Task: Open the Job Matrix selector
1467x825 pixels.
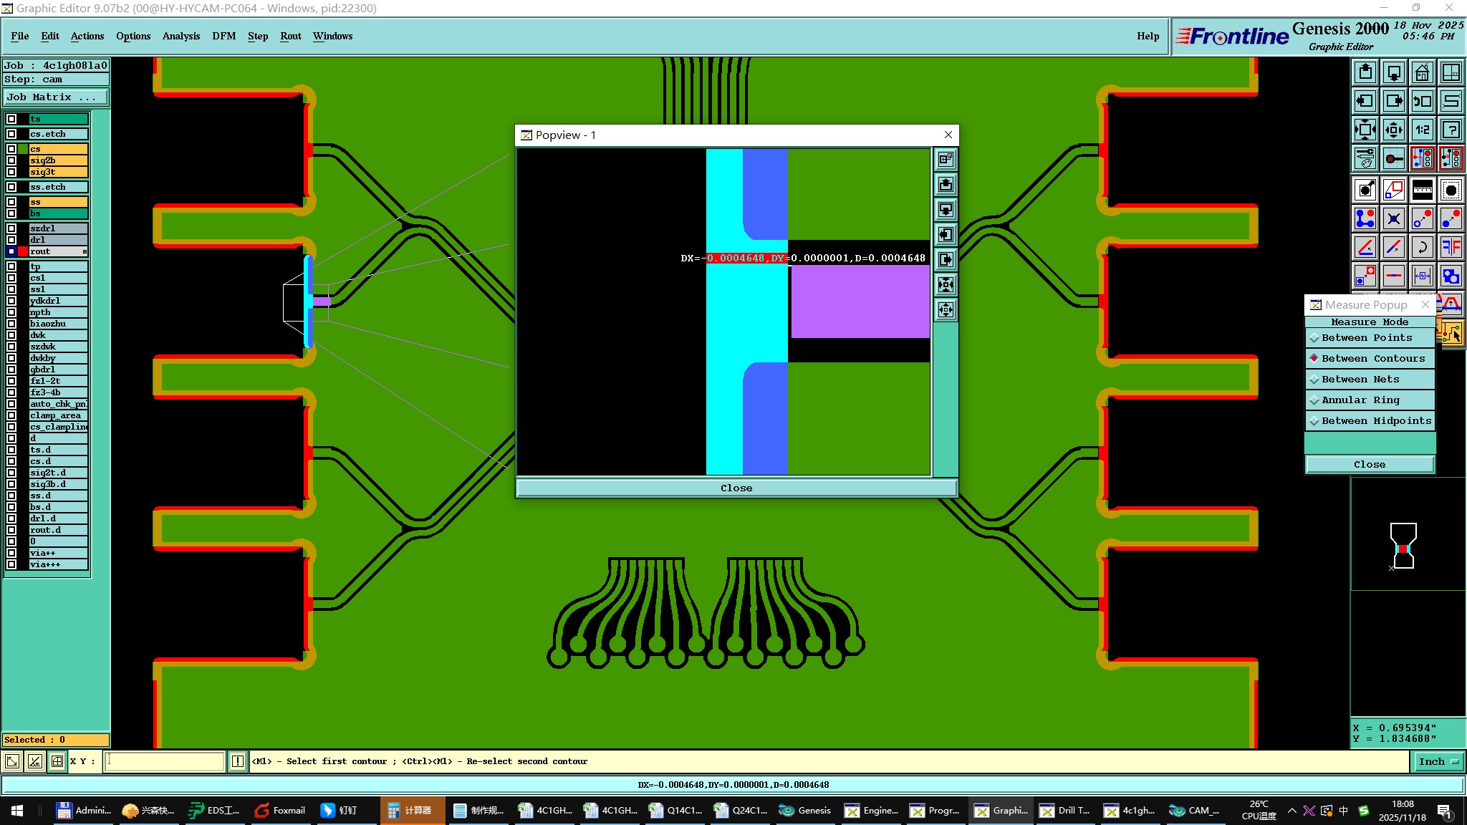Action: pos(56,97)
